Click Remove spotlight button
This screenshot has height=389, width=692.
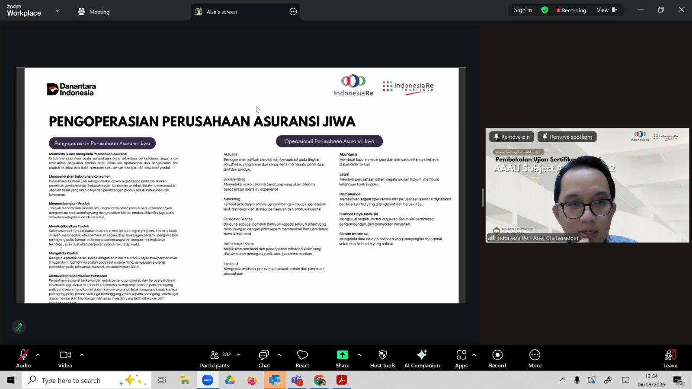coord(567,137)
